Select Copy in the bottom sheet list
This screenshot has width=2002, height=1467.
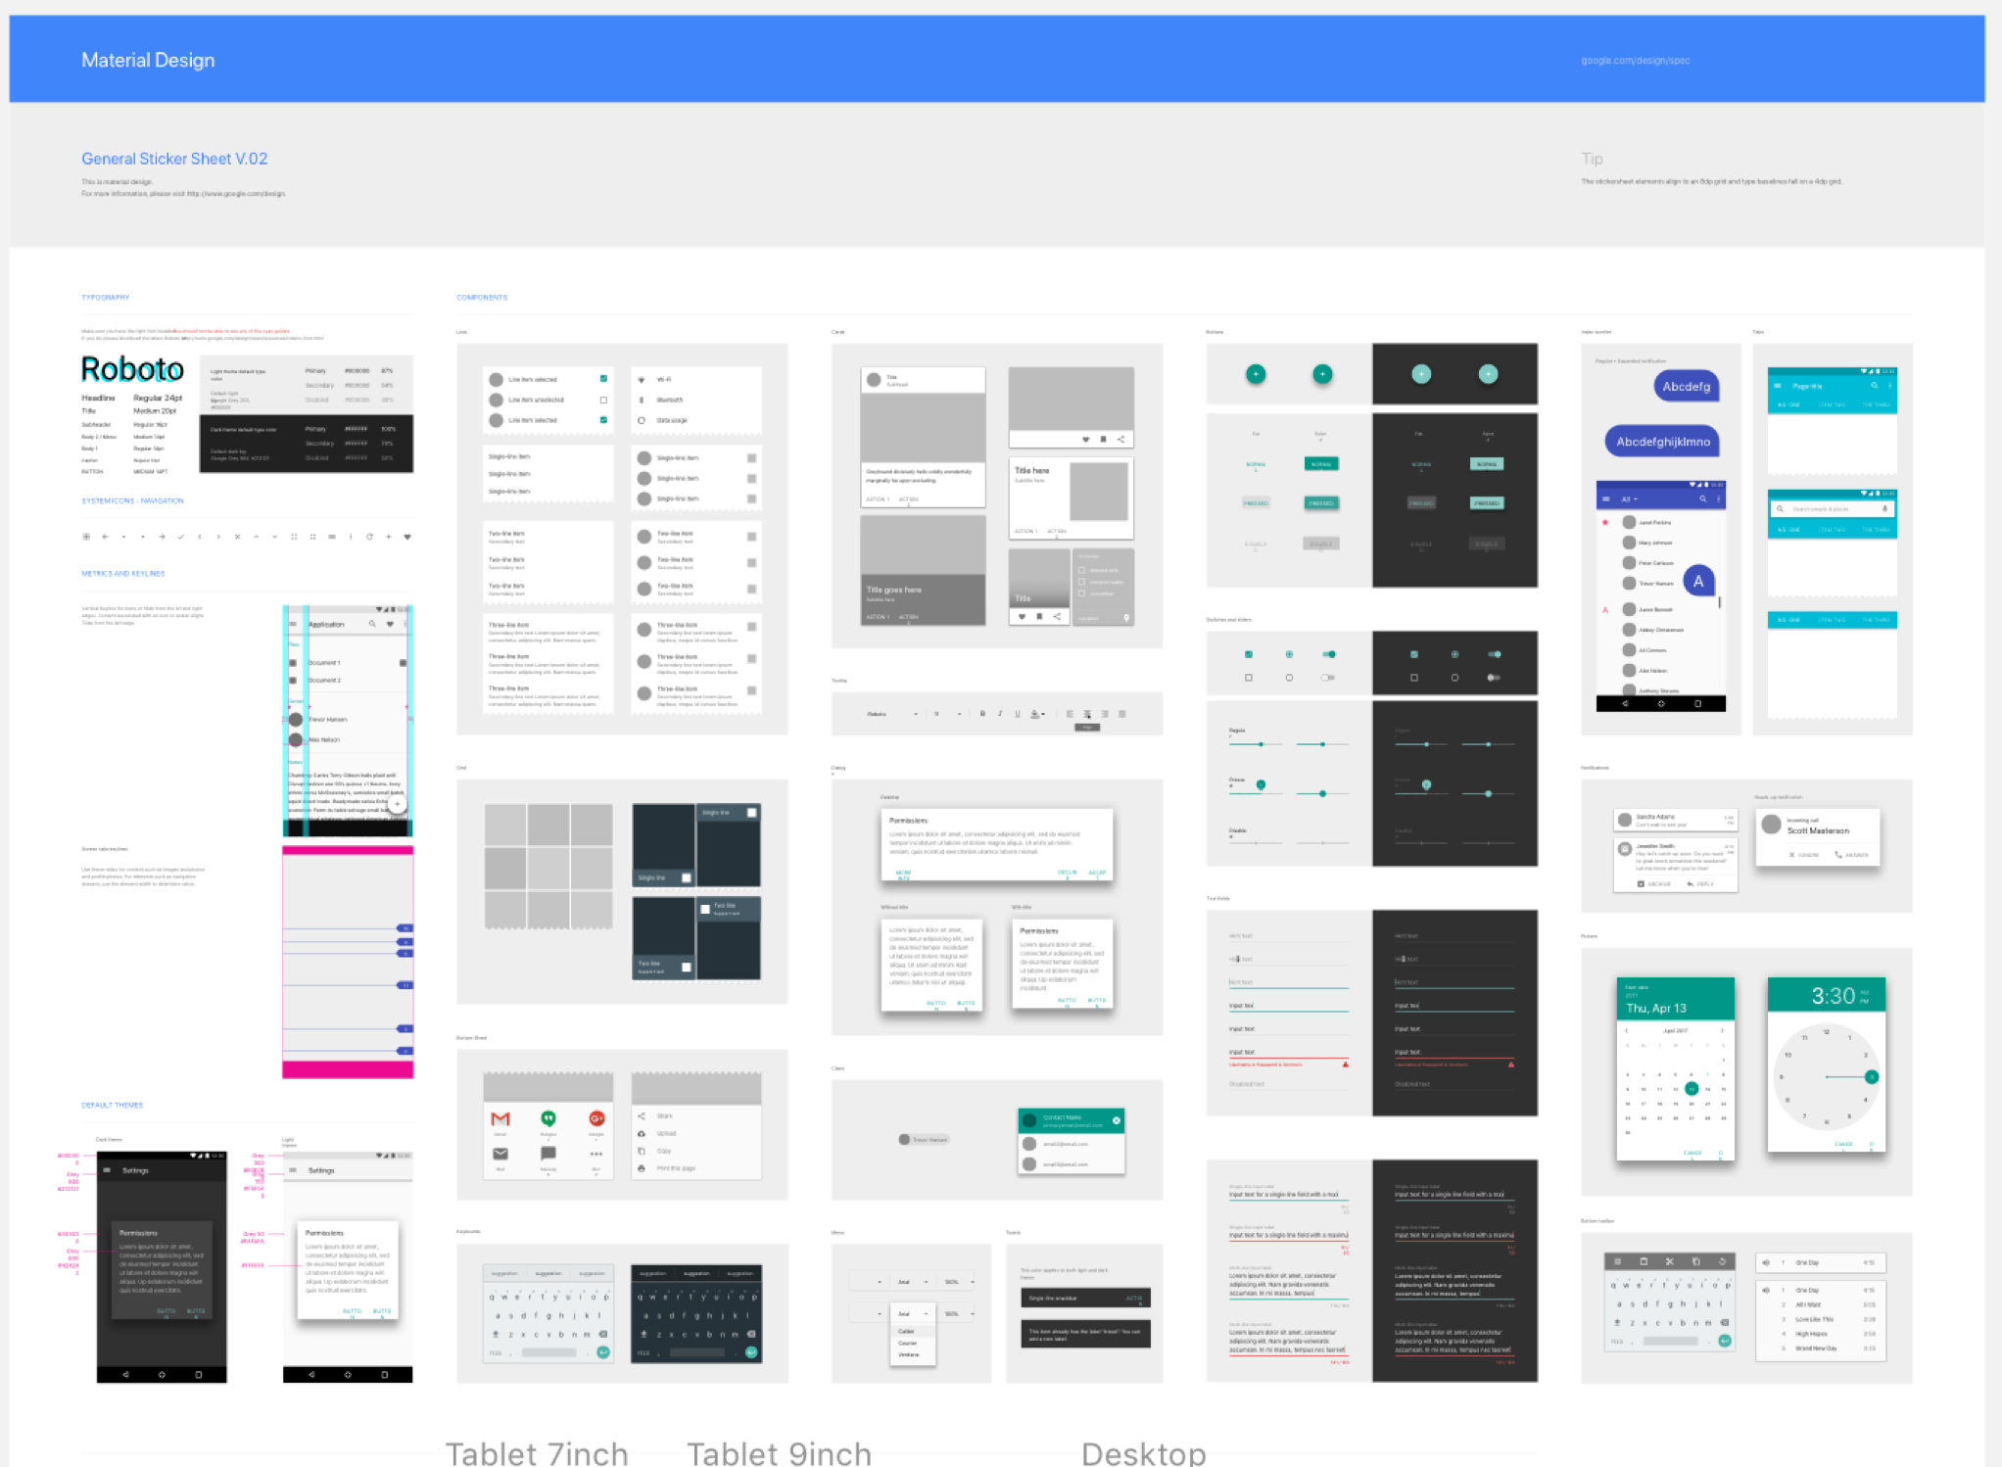coord(664,1151)
